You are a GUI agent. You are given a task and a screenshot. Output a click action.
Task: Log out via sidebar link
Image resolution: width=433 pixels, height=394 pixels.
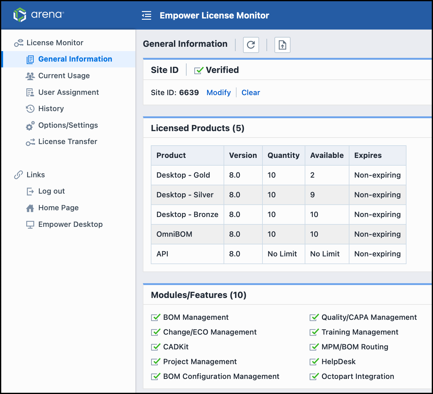pyautogui.click(x=52, y=191)
